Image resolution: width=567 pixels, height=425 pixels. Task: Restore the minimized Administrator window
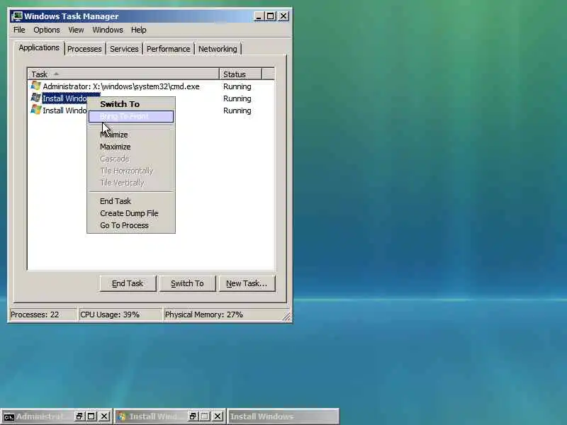point(79,416)
